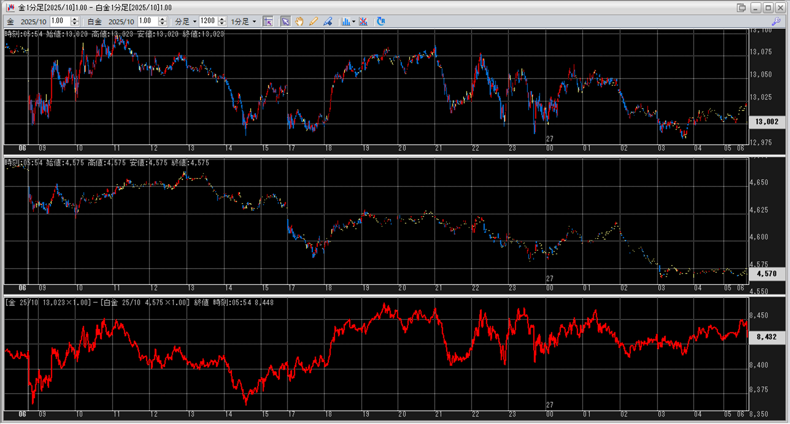Viewport: 790px width, 424px height.
Task: Open the 分足 chart type dropdown
Action: (x=194, y=22)
